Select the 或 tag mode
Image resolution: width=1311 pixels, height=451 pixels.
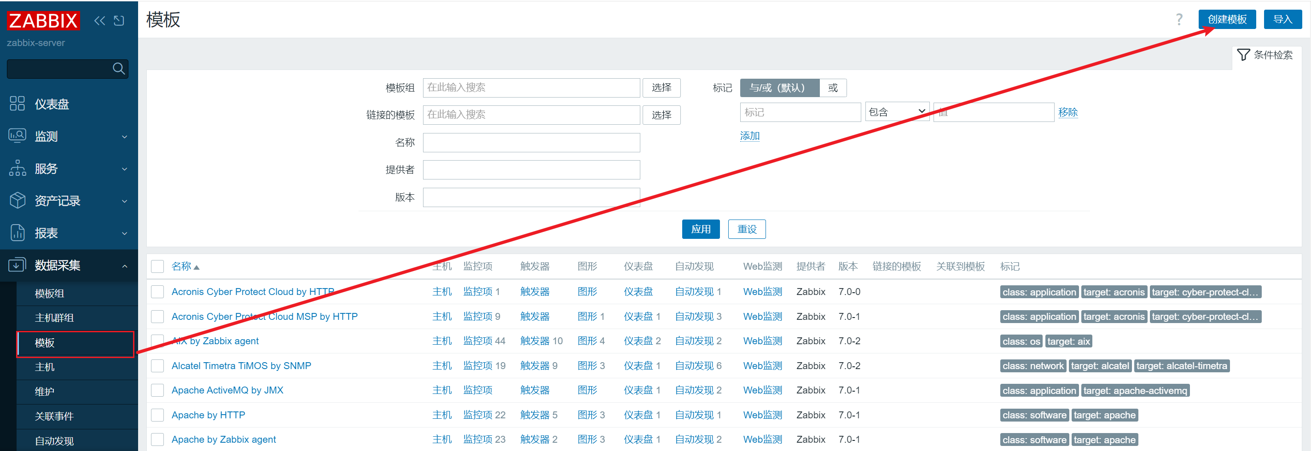coord(833,87)
